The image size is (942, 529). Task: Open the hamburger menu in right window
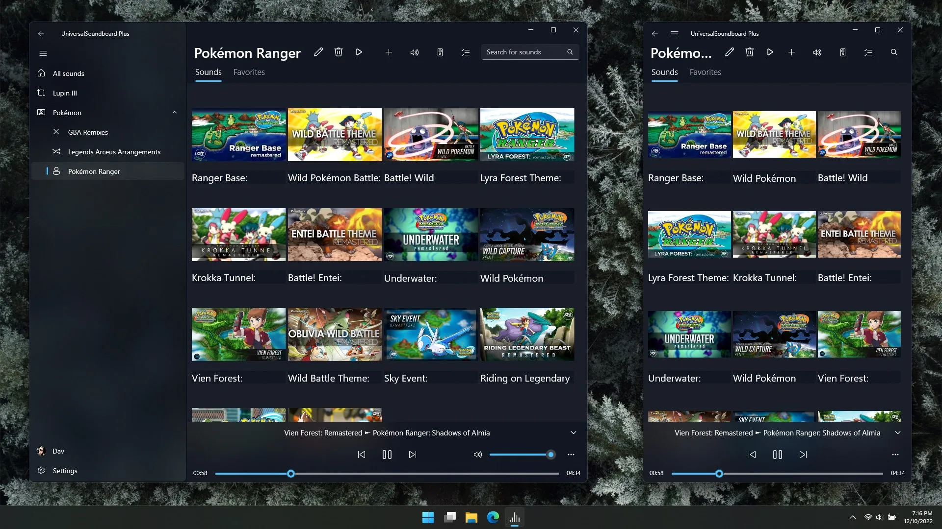[x=675, y=34]
